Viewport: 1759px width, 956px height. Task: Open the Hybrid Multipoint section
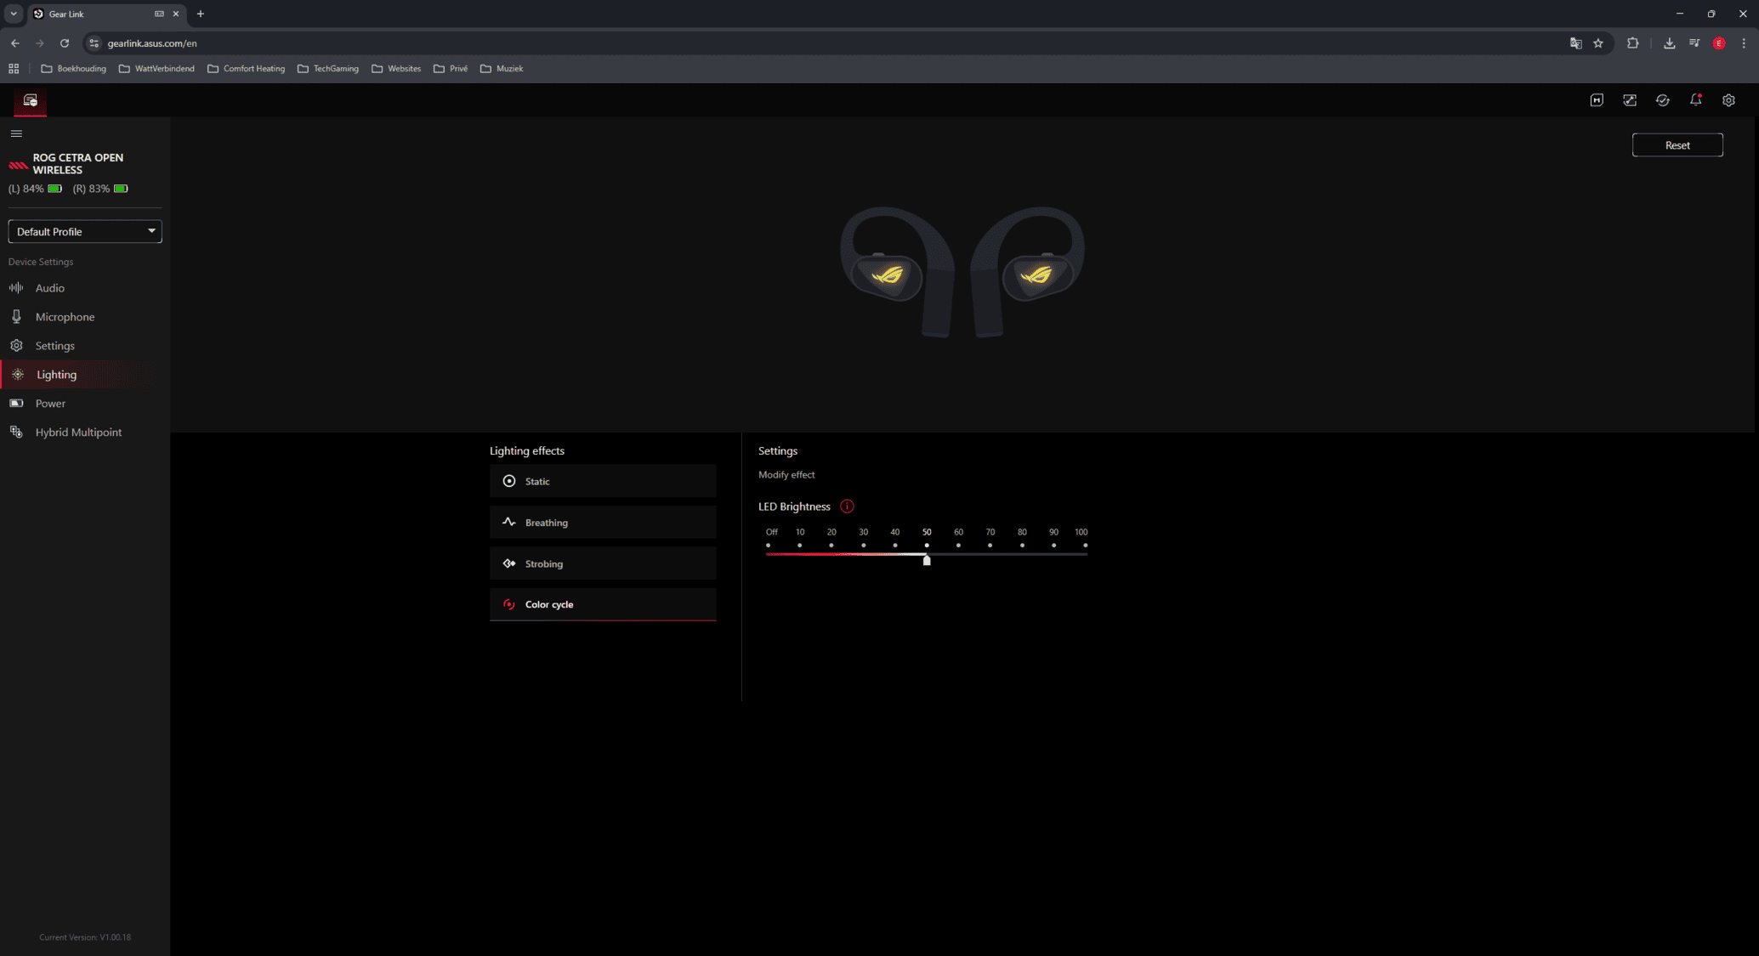point(78,433)
